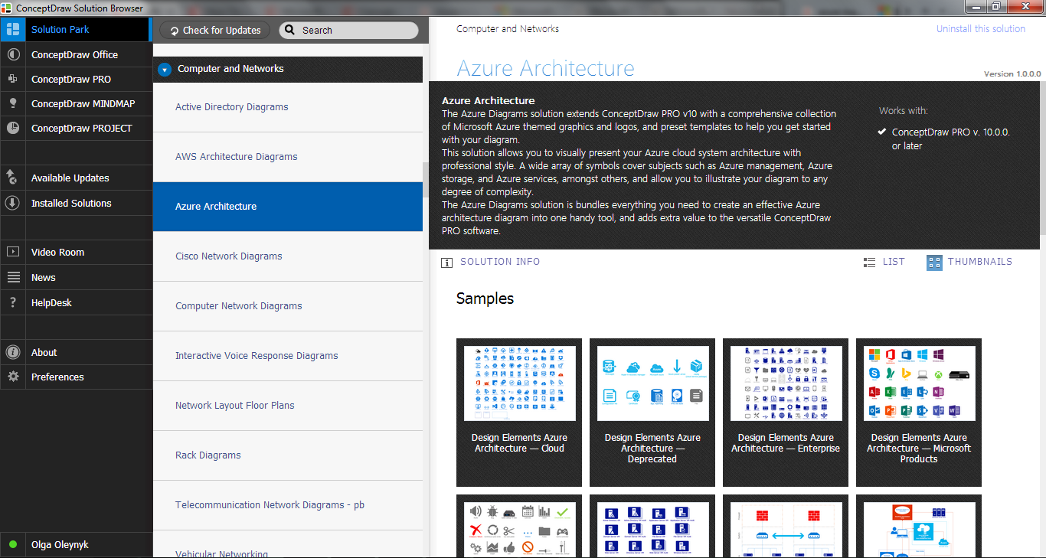The height and width of the screenshot is (558, 1046).
Task: Collapse the Computer and Networks category
Action: [165, 70]
